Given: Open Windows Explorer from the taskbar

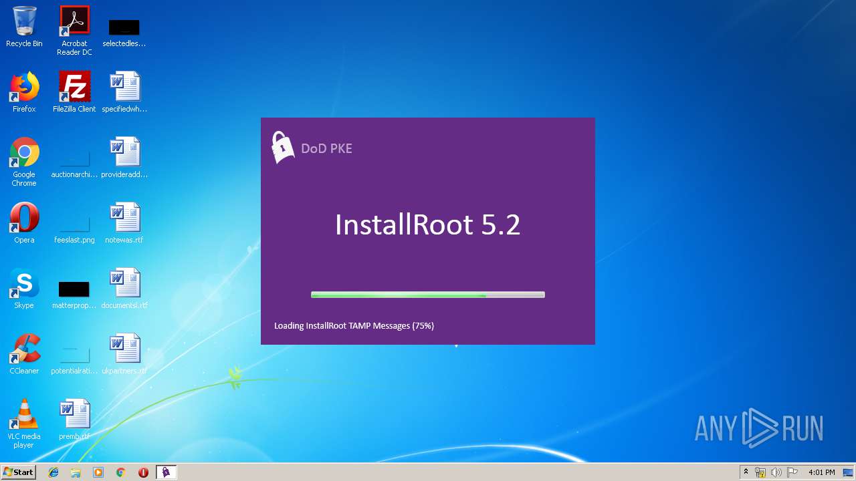Looking at the screenshot, I should (x=76, y=472).
